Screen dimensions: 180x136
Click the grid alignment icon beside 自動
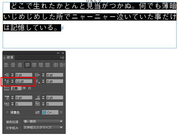[7, 88]
